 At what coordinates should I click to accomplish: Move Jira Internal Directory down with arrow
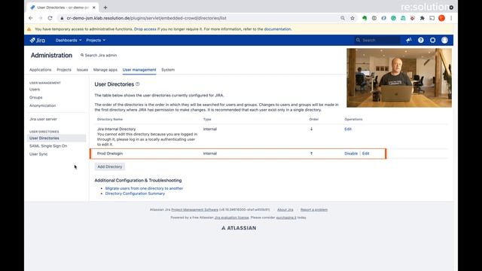point(311,129)
